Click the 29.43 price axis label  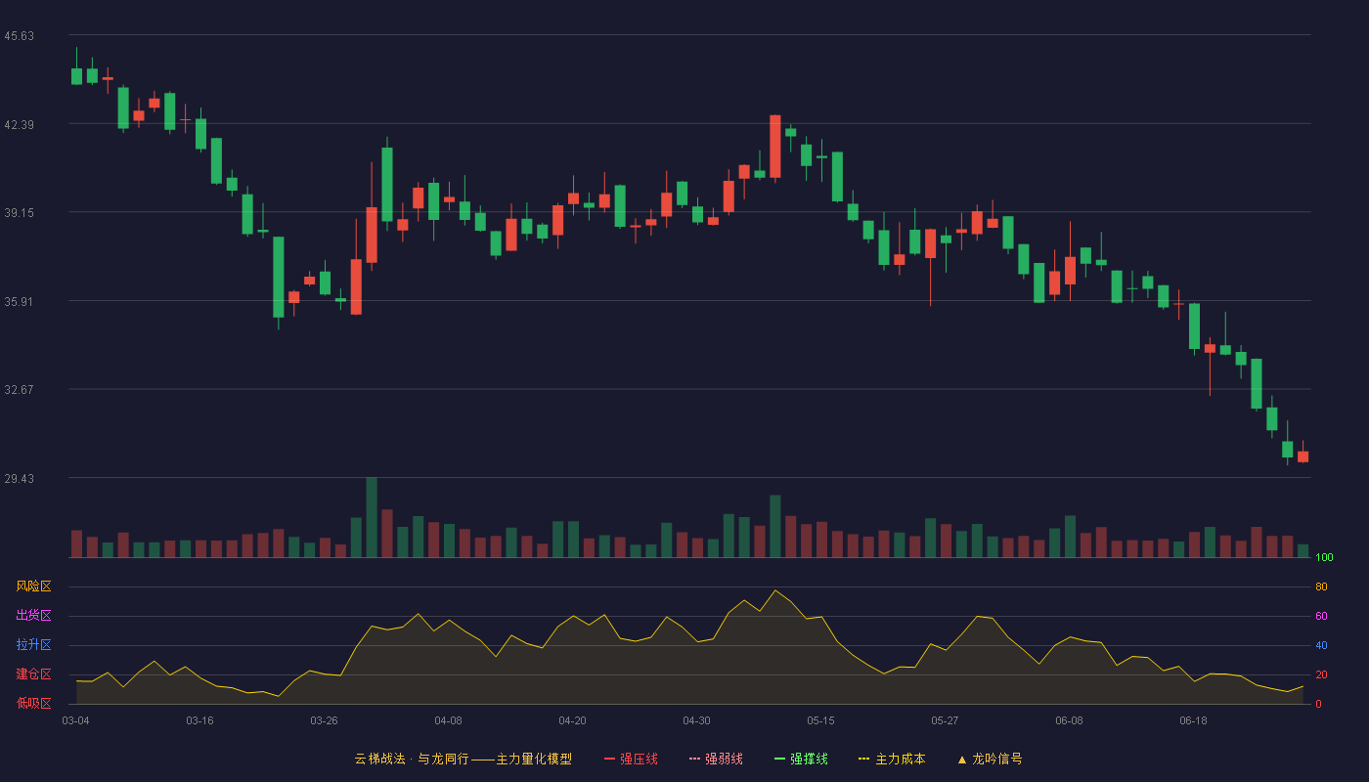tap(19, 479)
